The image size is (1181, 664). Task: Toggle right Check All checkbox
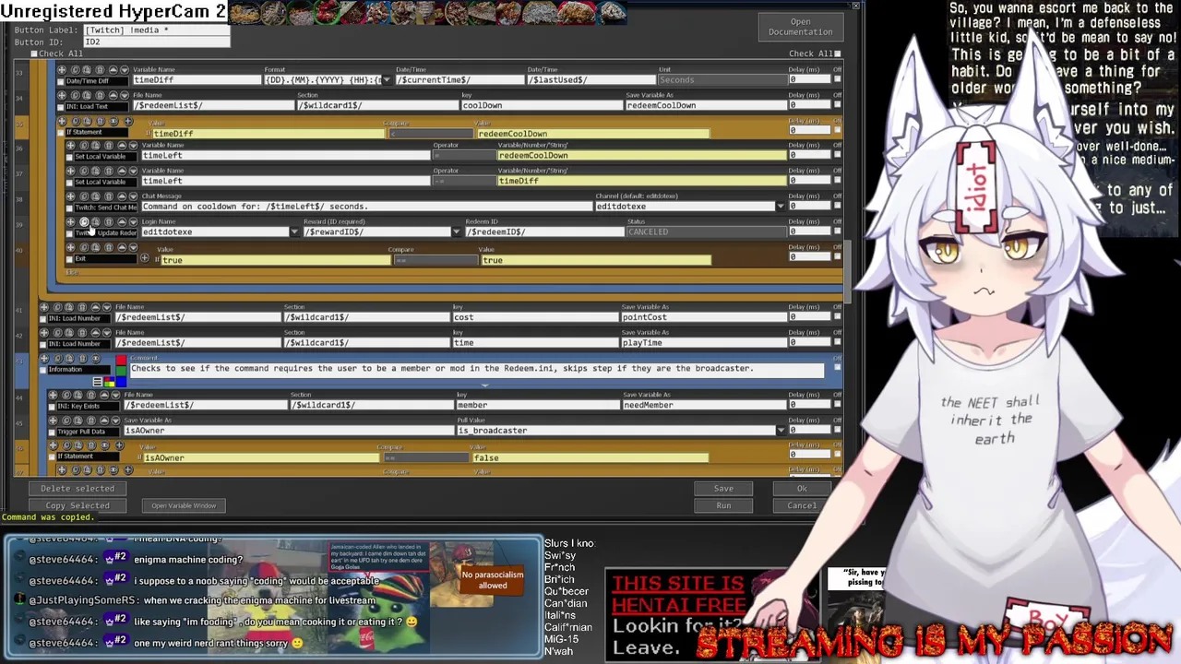click(838, 53)
